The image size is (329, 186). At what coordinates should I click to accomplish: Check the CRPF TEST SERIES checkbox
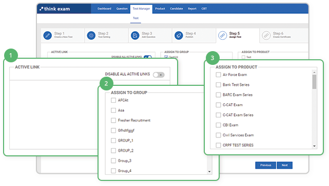click(x=218, y=145)
